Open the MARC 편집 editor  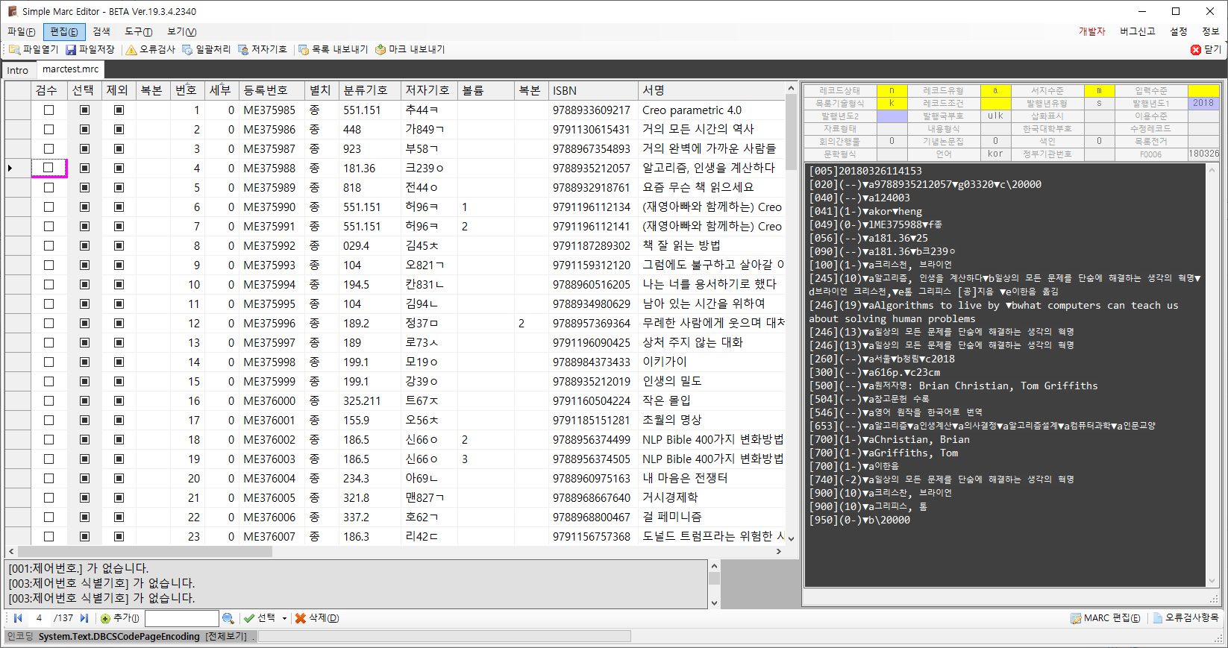coord(1105,618)
